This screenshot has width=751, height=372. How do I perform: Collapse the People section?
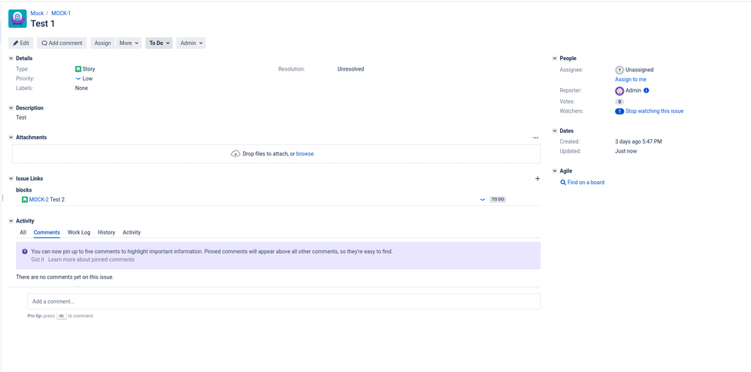click(555, 59)
